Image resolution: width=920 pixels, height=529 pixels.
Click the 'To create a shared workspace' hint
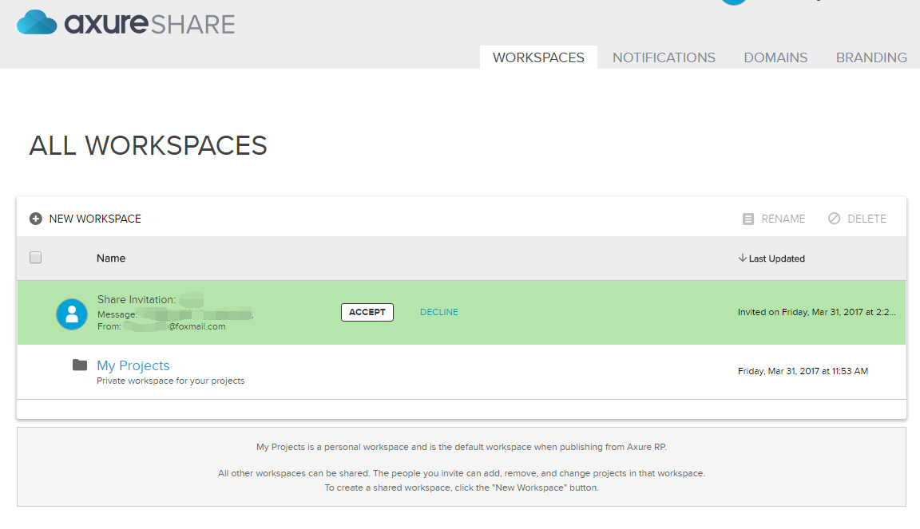point(462,488)
